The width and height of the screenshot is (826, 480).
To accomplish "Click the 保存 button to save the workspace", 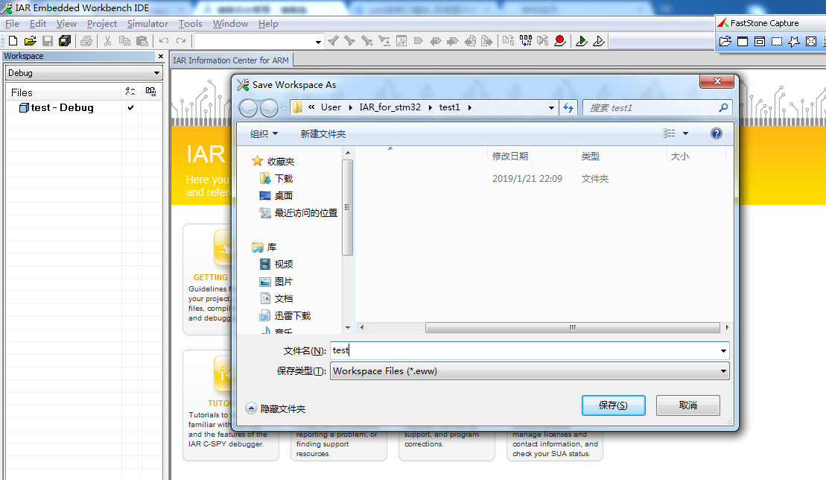I will 613,405.
